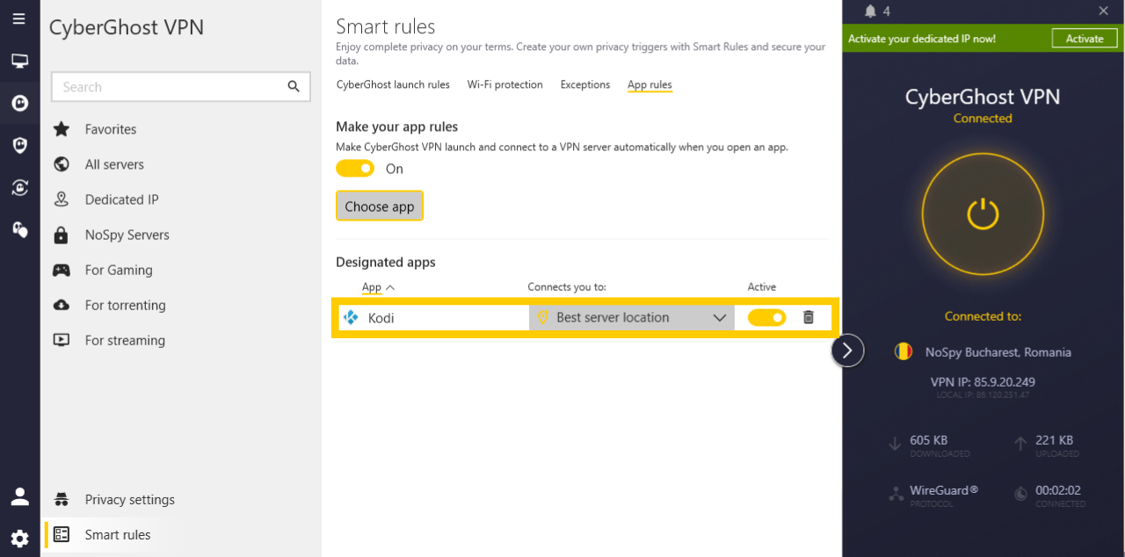Click the NoSpy Servers padlock icon
Screen dimensions: 1125x557
[x=62, y=235]
